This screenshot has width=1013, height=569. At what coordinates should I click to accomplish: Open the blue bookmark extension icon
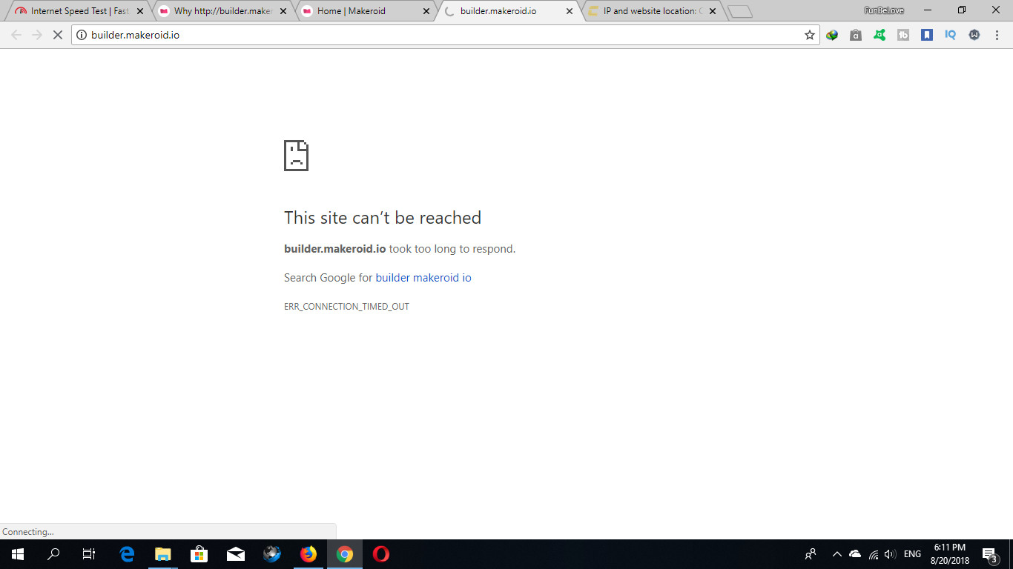[927, 35]
